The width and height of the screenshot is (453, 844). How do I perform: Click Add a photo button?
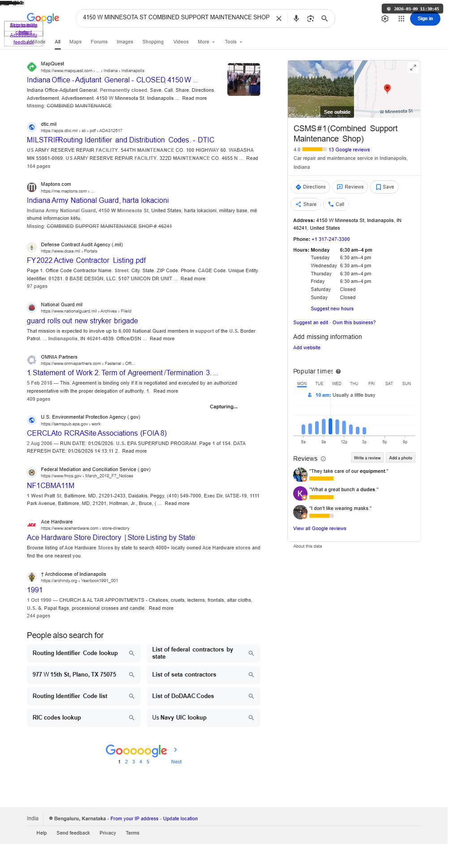pos(401,458)
